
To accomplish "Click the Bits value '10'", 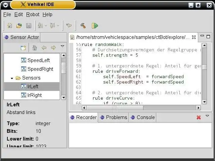I will tap(38, 131).
